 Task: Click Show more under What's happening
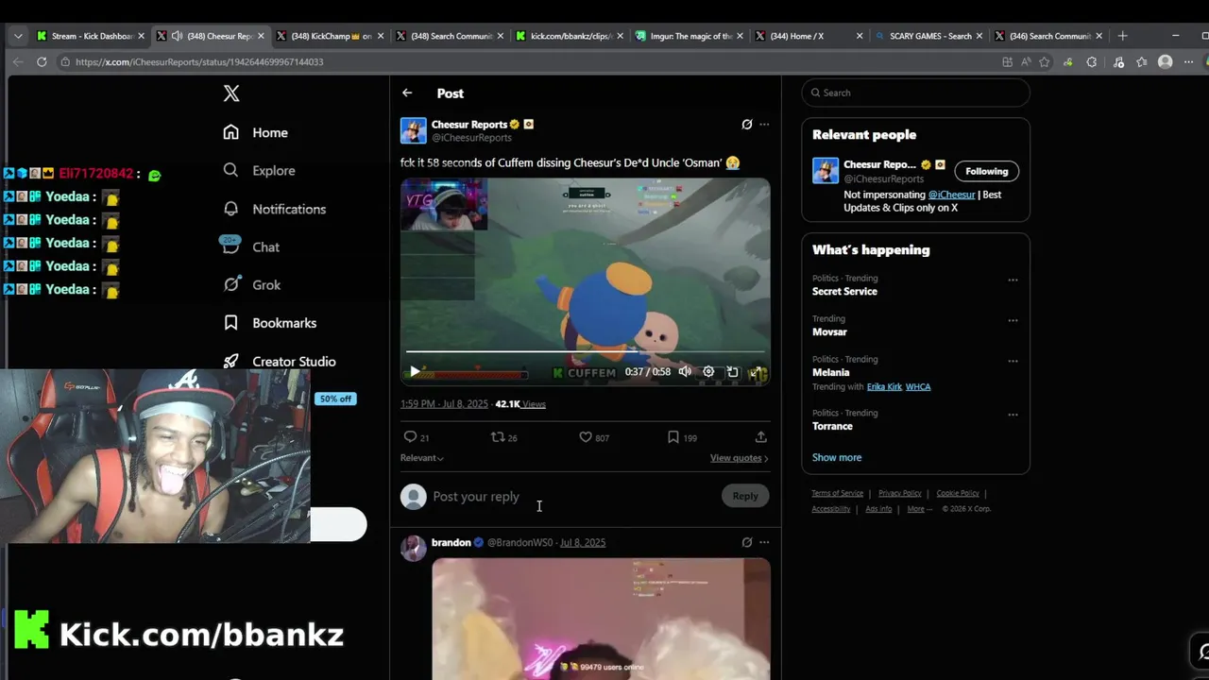(x=837, y=457)
